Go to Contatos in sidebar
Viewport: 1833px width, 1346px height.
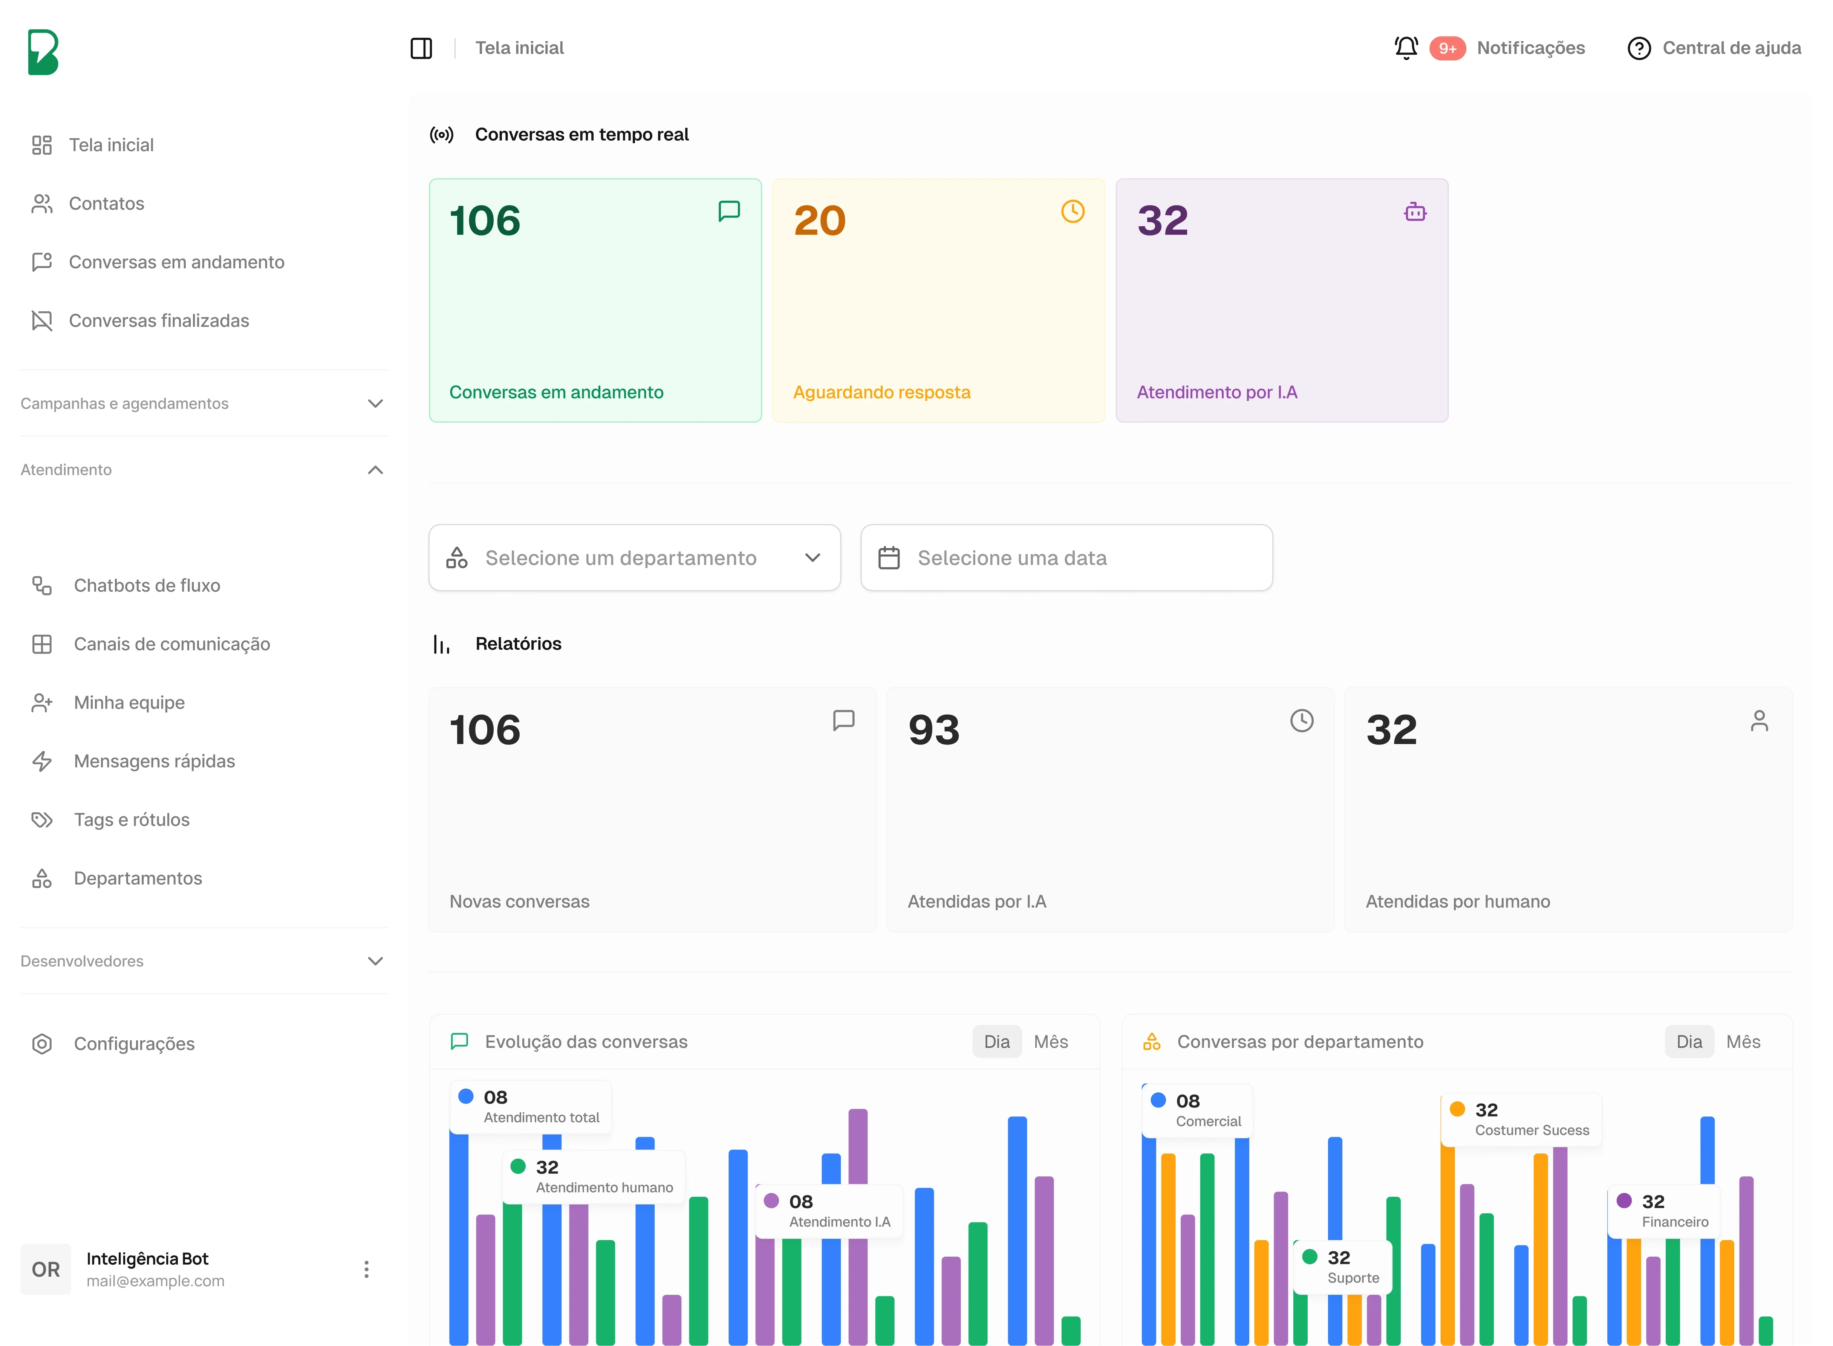pos(106,204)
